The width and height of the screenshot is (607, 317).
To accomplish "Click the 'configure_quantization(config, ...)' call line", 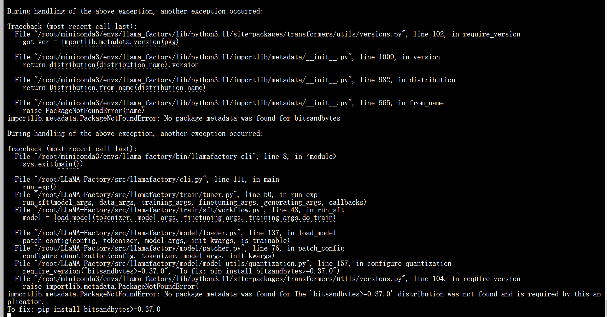I will click(x=148, y=256).
